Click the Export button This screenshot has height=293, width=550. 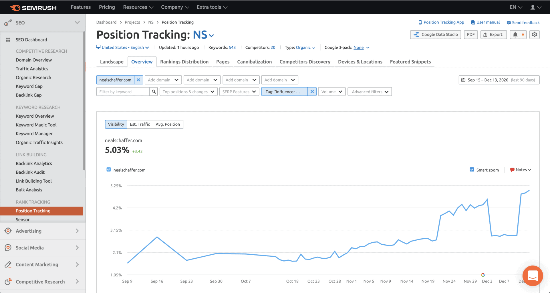click(x=493, y=35)
